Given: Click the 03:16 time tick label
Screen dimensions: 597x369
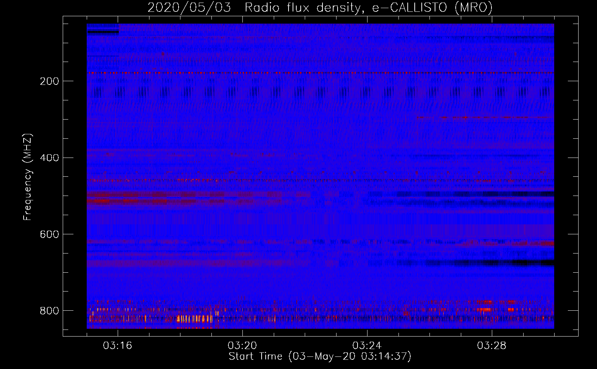Looking at the screenshot, I should 118,345.
